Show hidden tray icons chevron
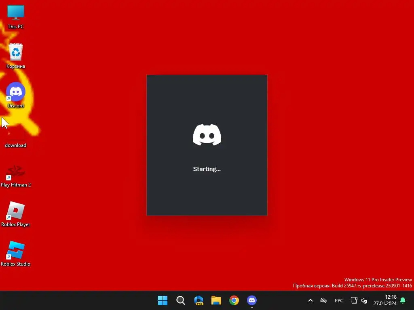This screenshot has width=414, height=310. pyautogui.click(x=310, y=300)
